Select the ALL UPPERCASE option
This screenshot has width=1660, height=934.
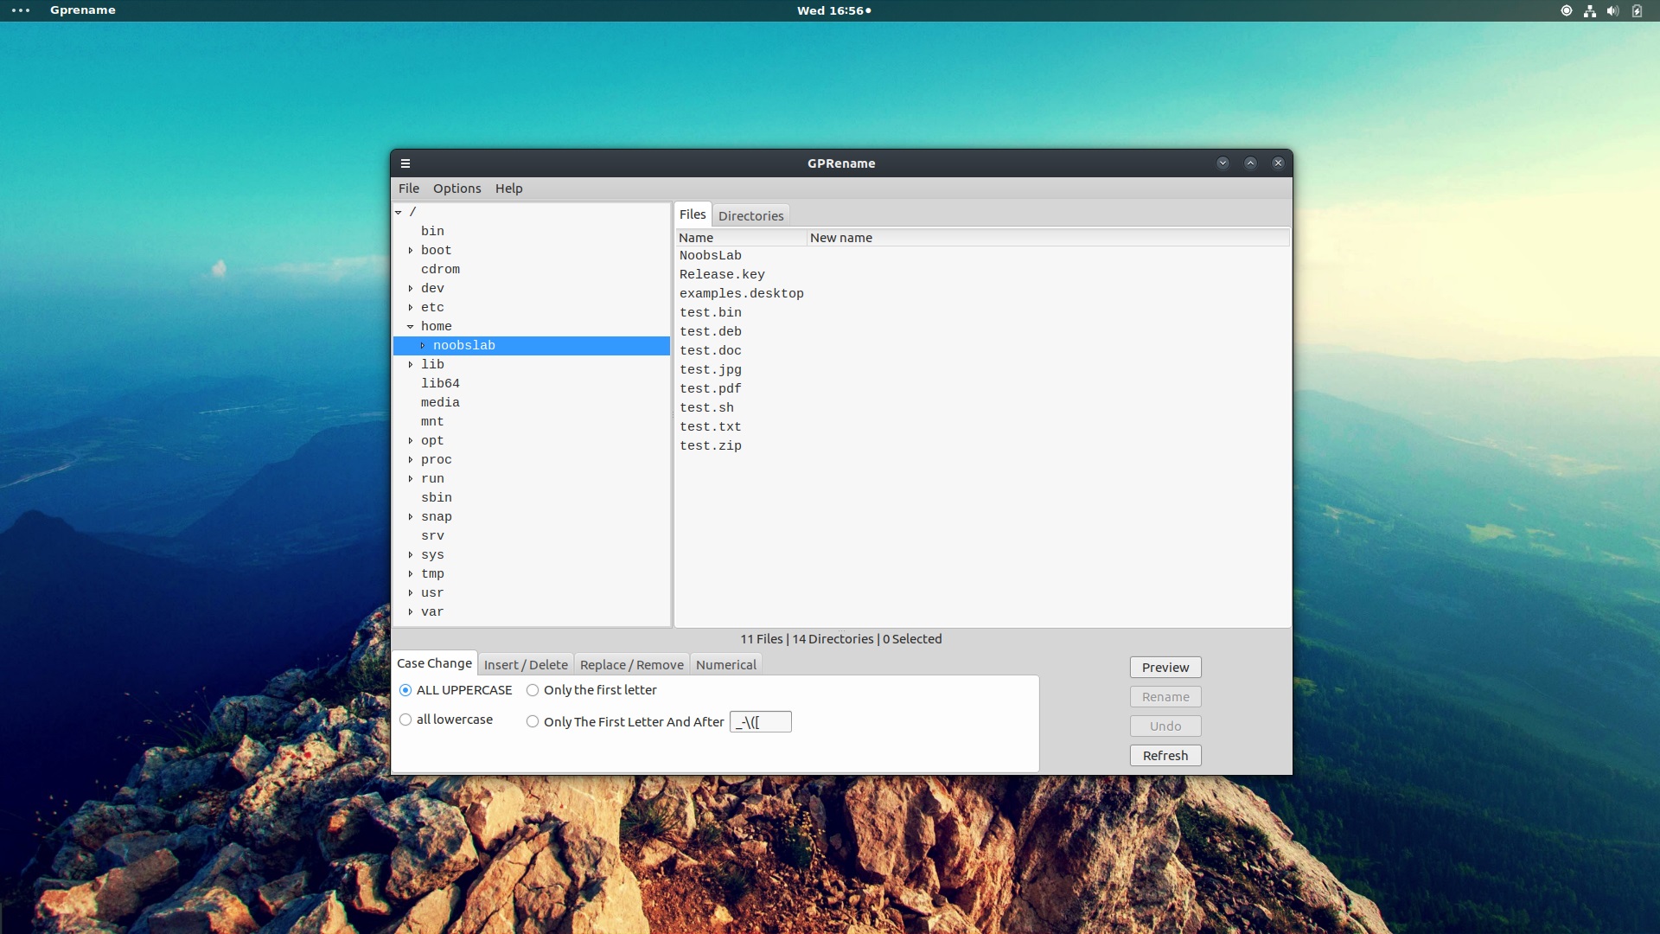pyautogui.click(x=405, y=690)
